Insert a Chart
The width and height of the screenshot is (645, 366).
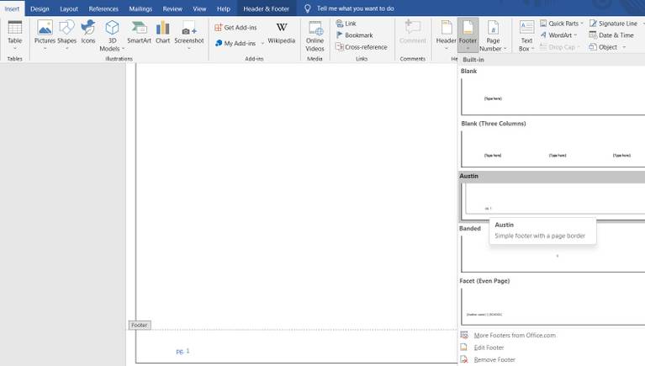pos(162,33)
